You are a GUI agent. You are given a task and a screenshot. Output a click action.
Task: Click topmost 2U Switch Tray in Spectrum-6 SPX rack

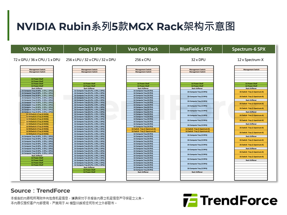coord(251,92)
